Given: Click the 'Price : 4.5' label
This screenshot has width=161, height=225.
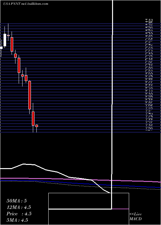Looking at the screenshot, I should [x=19, y=214].
